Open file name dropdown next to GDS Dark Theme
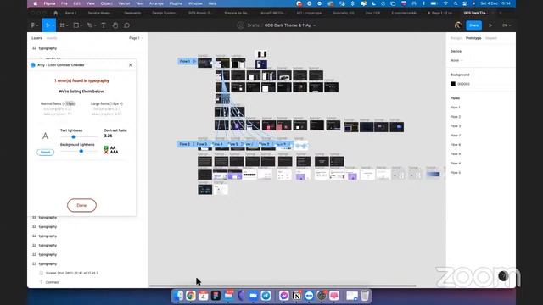 click(x=314, y=25)
